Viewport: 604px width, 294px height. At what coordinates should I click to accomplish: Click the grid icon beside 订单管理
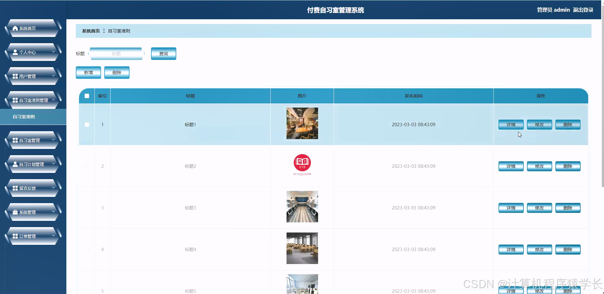tap(15, 236)
